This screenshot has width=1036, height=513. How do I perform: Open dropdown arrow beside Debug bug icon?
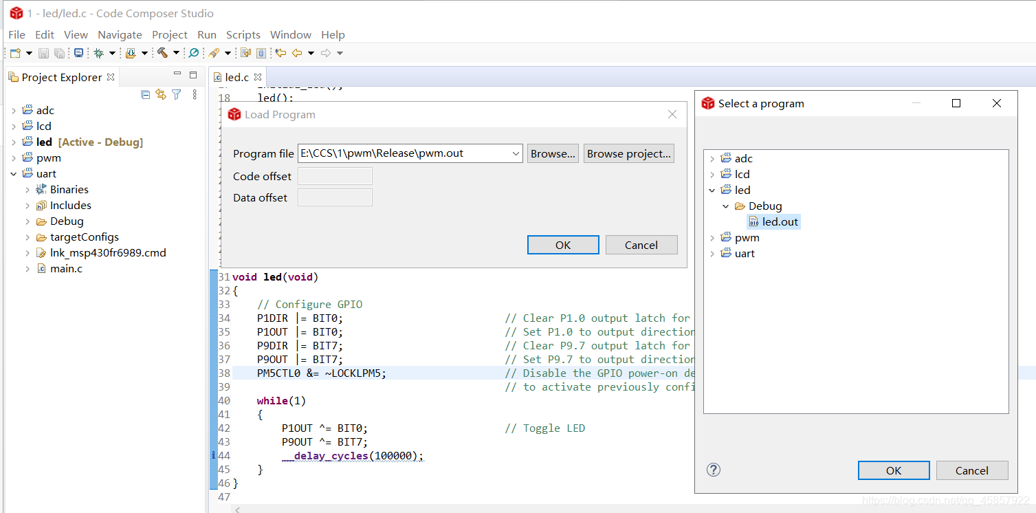pyautogui.click(x=112, y=53)
